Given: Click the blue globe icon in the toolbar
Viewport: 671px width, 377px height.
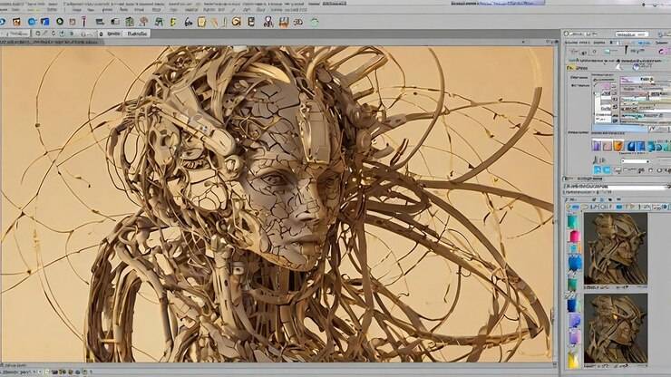Looking at the screenshot, I should tap(34, 21).
